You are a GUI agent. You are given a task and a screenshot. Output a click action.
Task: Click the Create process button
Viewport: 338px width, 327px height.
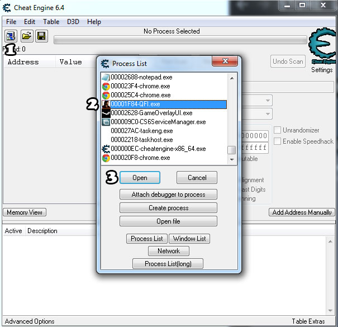point(168,208)
